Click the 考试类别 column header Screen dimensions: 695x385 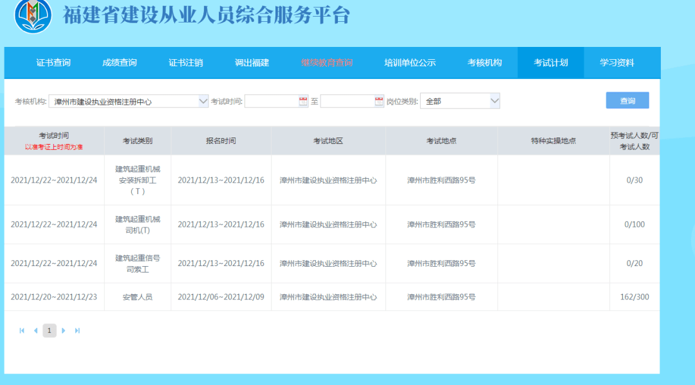point(138,141)
